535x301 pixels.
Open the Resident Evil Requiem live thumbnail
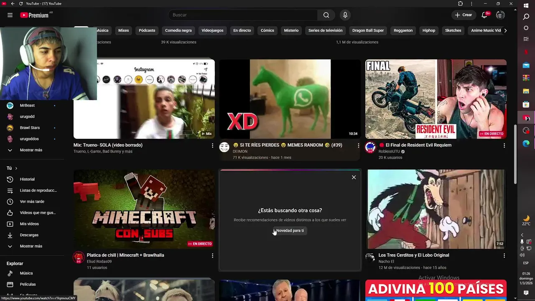tap(436, 99)
